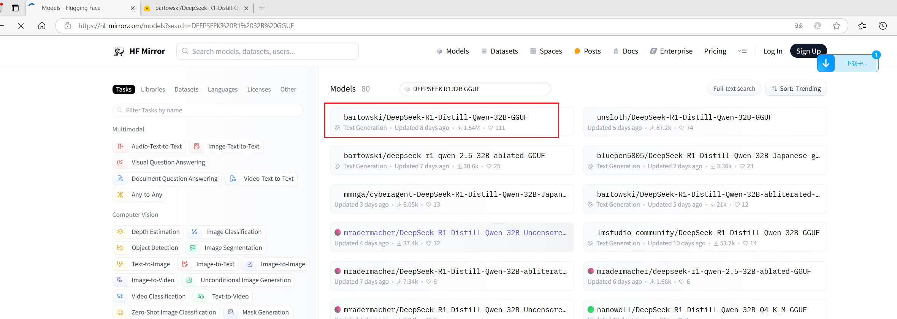Click the Log In link
The width and height of the screenshot is (897, 319).
pos(773,51)
